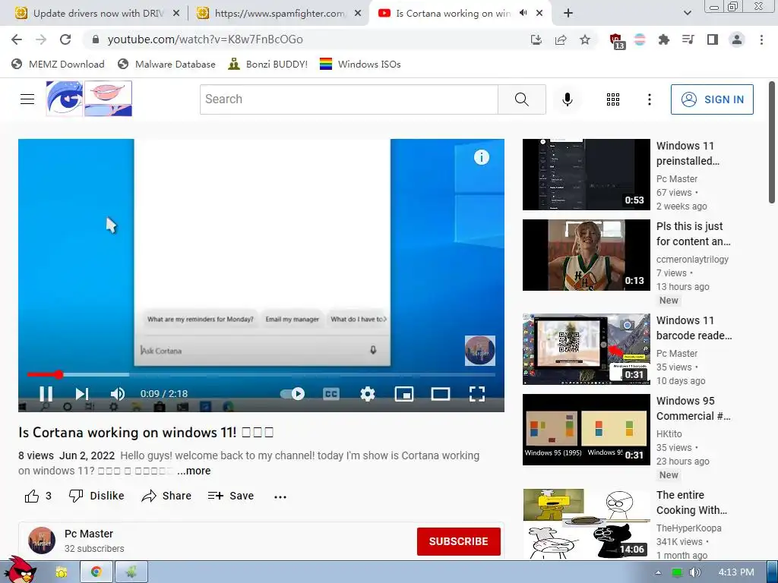Viewport: 778px width, 583px height.
Task: Bookmark this page with the star
Action: click(x=585, y=39)
